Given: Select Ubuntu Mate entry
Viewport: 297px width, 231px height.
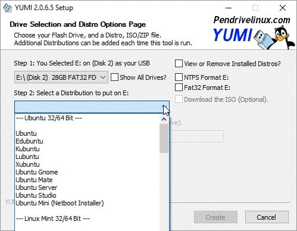Looking at the screenshot, I should (x=87, y=180).
